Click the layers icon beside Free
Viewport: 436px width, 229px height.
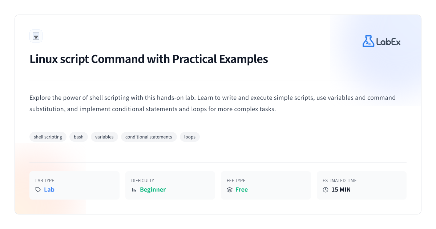click(x=230, y=190)
